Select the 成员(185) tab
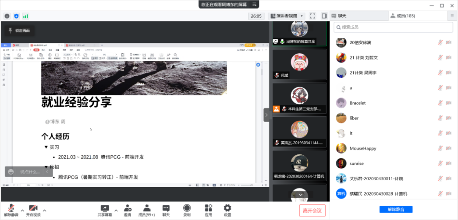This screenshot has height=220, width=458. 402,16
